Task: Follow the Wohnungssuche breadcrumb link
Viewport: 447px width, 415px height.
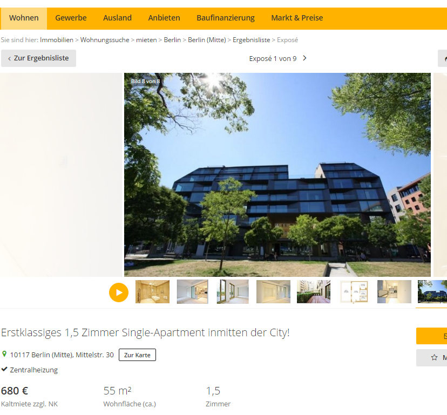Action: pyautogui.click(x=105, y=40)
